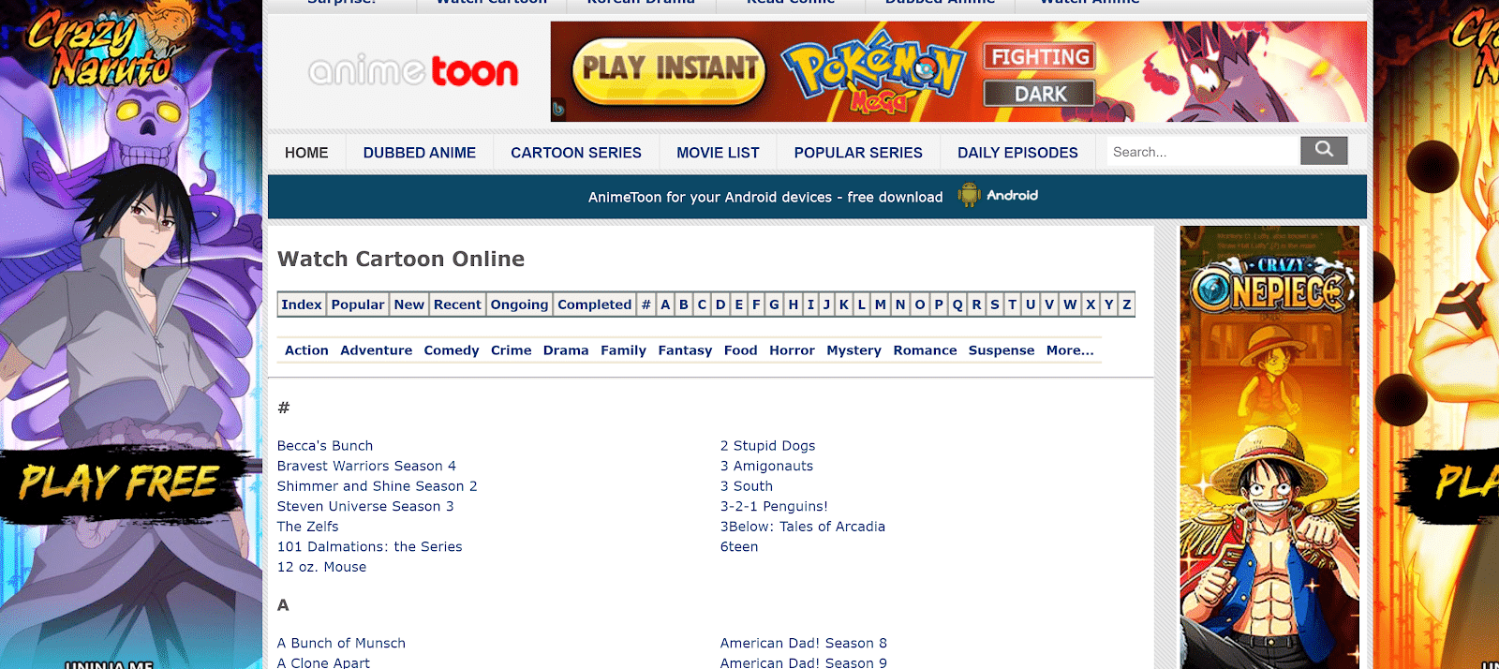This screenshot has height=669, width=1499.
Task: Click the Android robot icon
Action: point(968,195)
